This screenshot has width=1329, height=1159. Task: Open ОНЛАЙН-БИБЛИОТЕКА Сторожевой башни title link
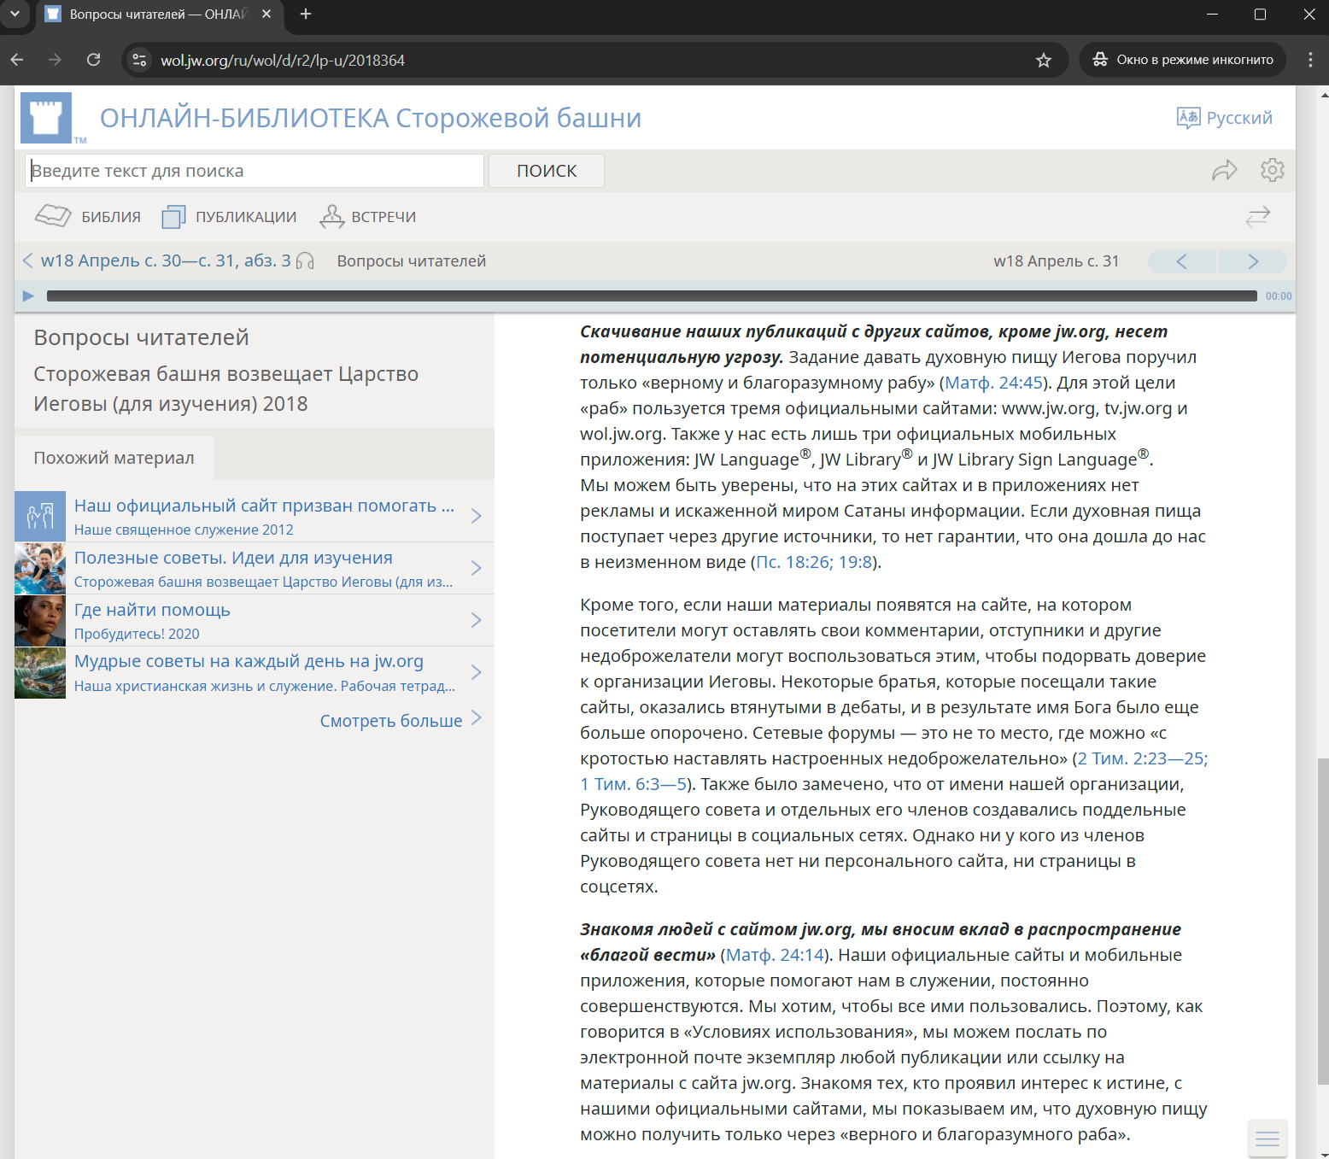pos(371,118)
